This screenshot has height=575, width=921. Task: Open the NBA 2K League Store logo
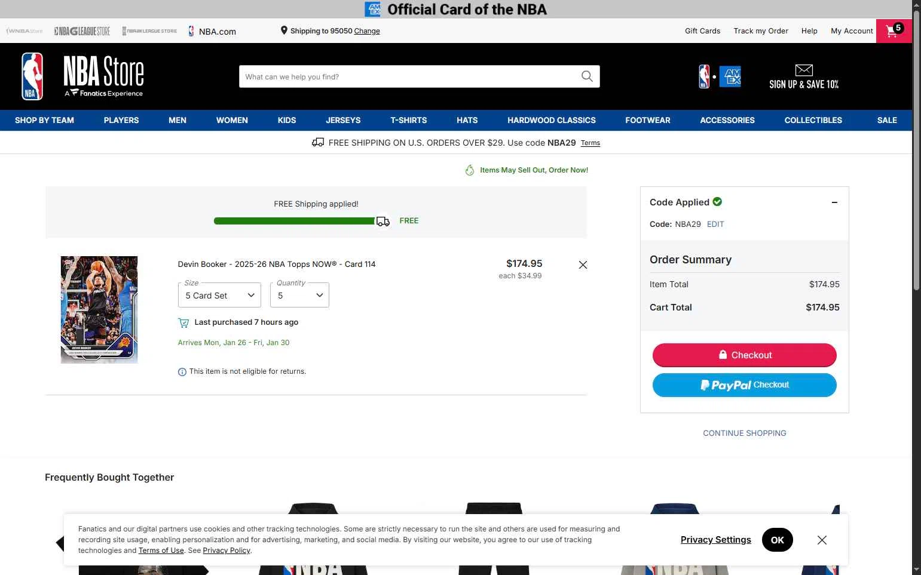(149, 31)
